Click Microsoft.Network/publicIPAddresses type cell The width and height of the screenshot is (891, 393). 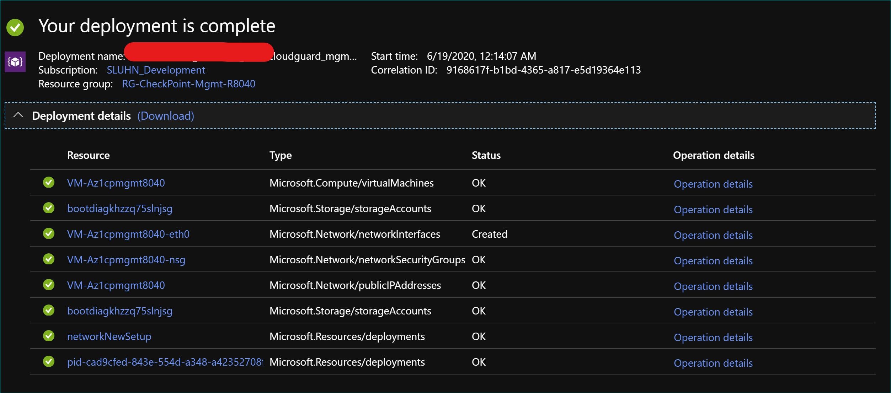(355, 285)
